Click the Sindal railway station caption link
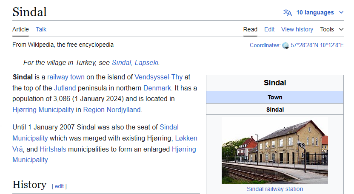The height and width of the screenshot is (194, 354). (x=274, y=189)
